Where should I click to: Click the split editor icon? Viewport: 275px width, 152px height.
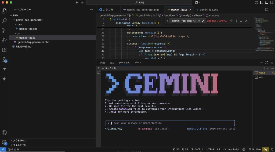click(267, 10)
